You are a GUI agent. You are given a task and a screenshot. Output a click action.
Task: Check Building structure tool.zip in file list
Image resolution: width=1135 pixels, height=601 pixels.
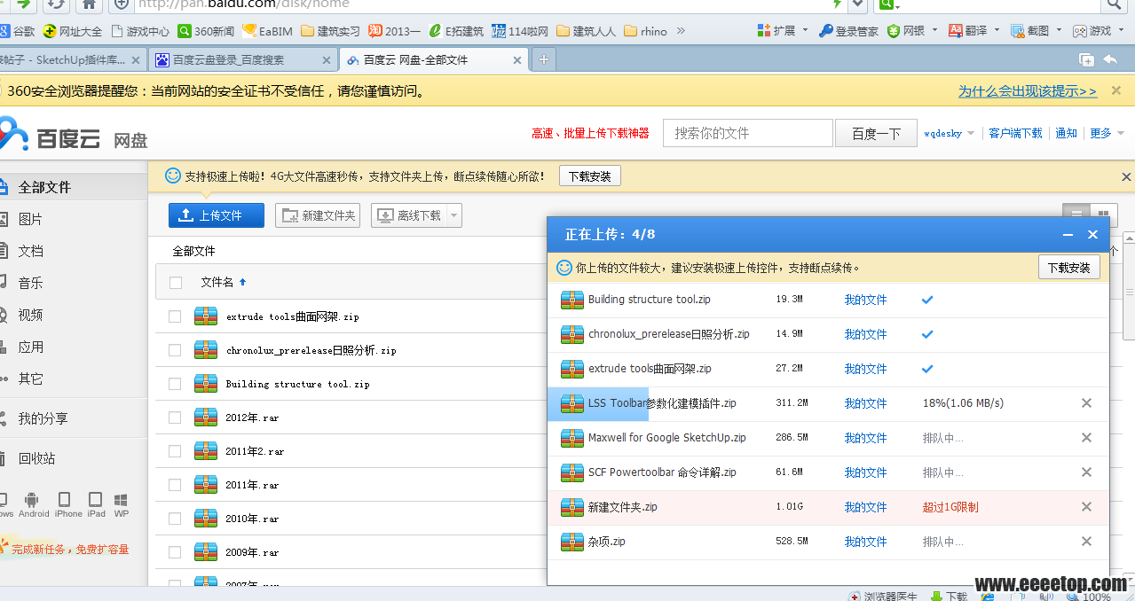[x=175, y=384]
